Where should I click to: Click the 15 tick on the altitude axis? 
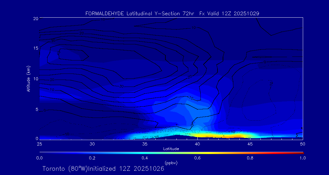[x=35, y=48]
